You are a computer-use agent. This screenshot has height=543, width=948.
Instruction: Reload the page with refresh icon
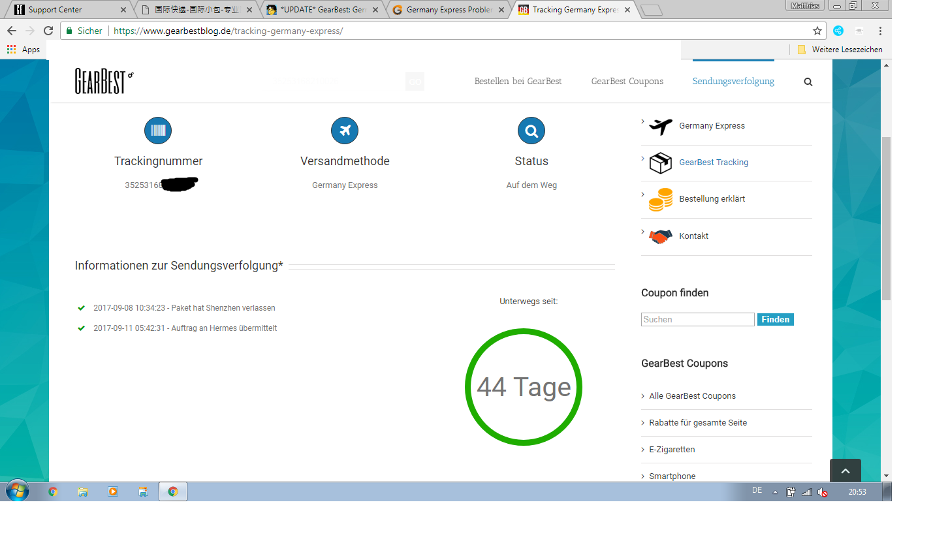click(48, 31)
